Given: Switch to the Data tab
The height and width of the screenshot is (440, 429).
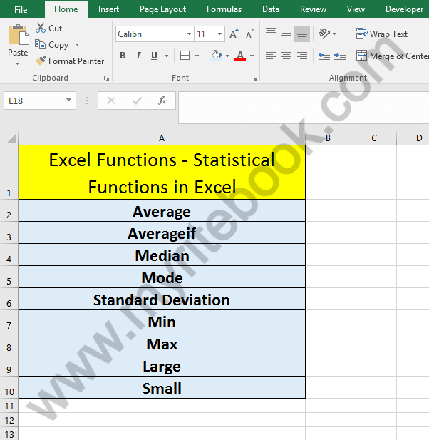Looking at the screenshot, I should coord(271,9).
